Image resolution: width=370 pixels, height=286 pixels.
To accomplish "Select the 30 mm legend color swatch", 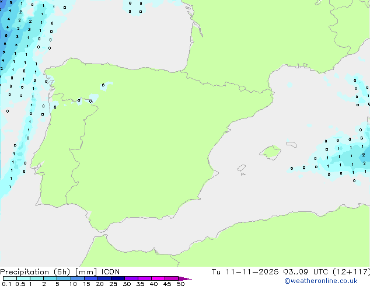I will coord(131,278).
